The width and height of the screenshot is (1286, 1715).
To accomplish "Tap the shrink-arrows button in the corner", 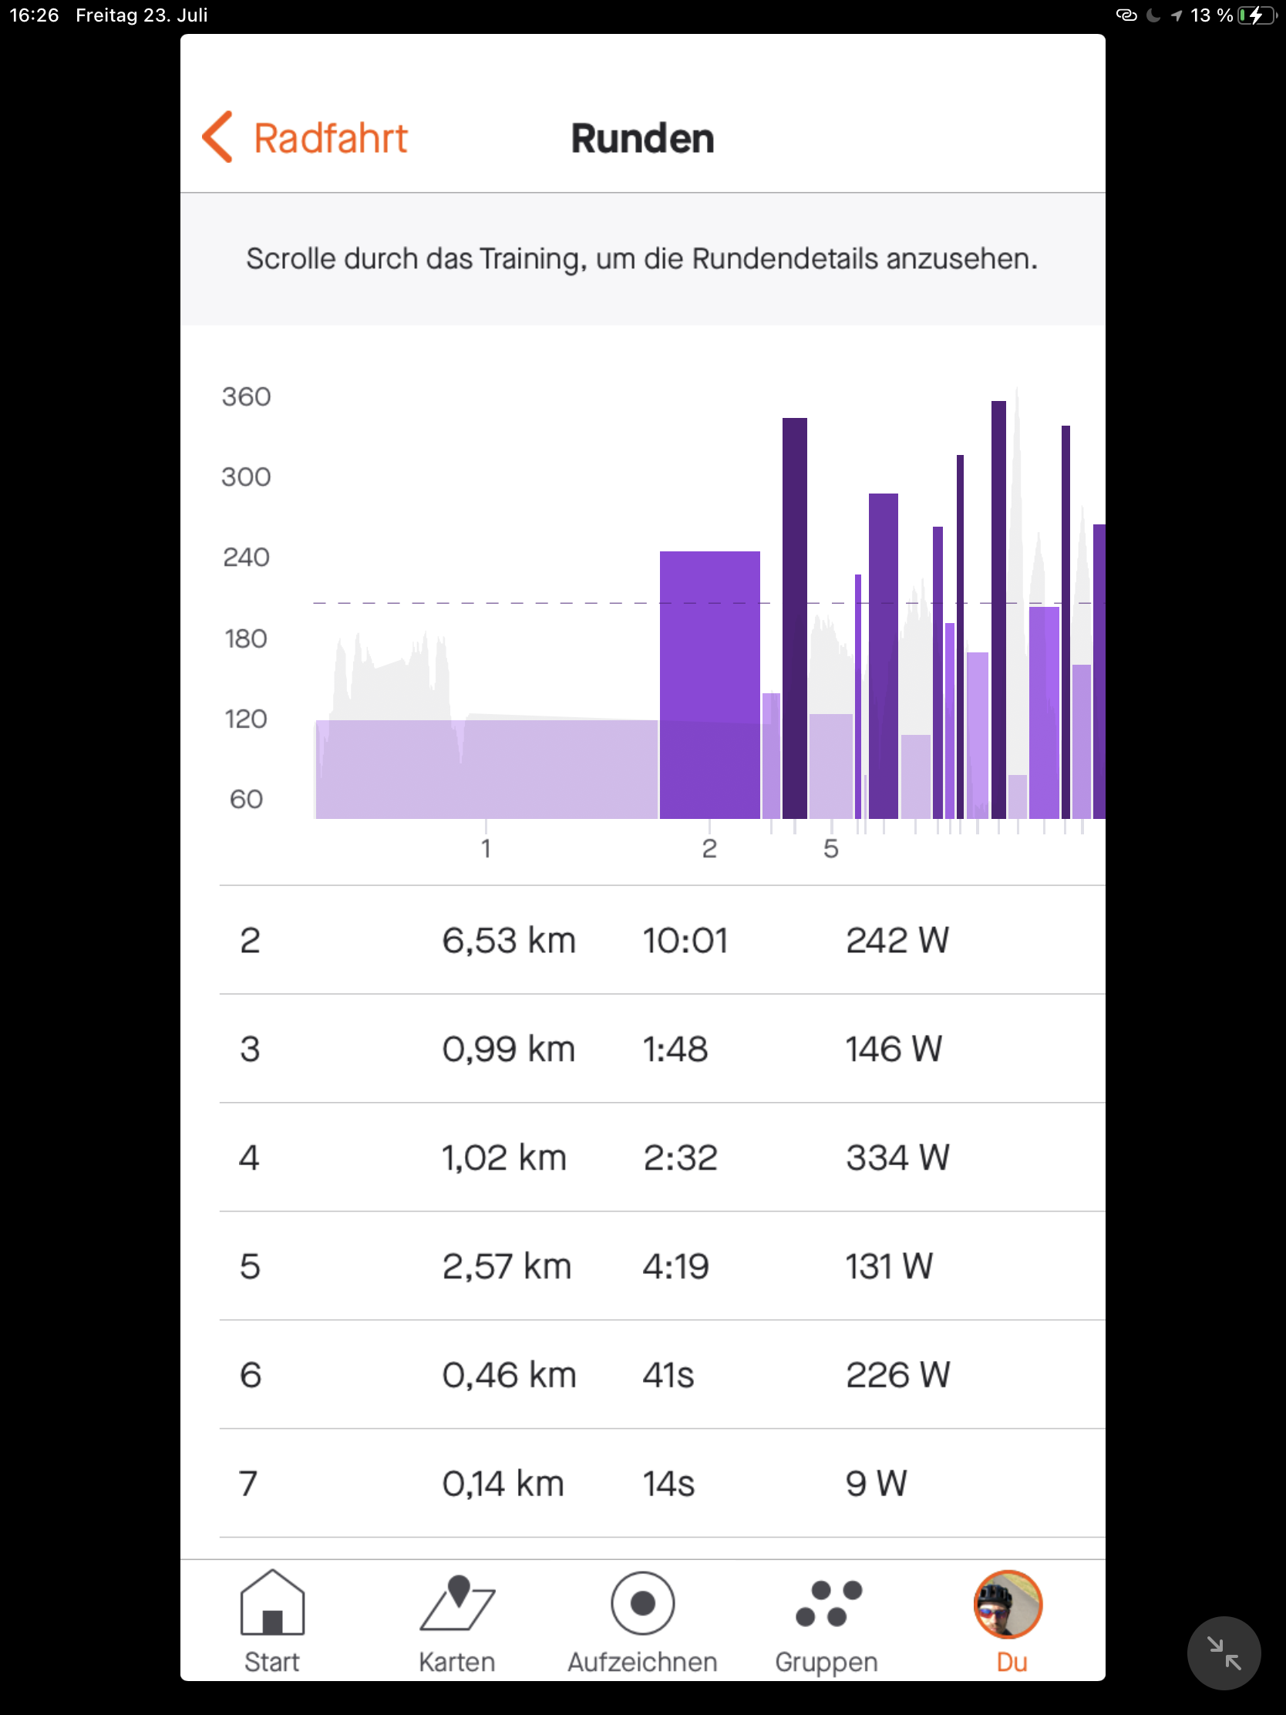I will click(1224, 1653).
